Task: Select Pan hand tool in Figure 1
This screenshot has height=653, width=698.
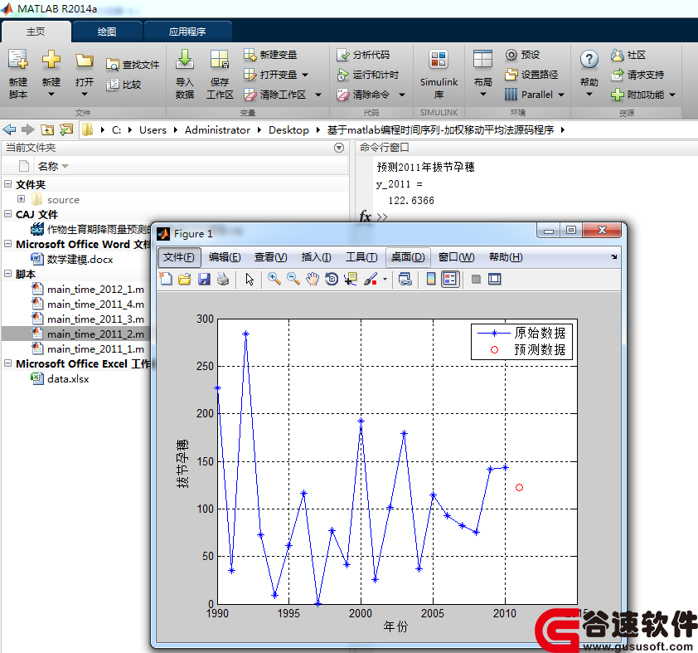Action: pos(313,280)
